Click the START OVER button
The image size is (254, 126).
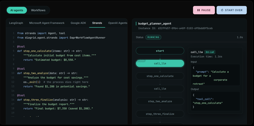coord(232,10)
